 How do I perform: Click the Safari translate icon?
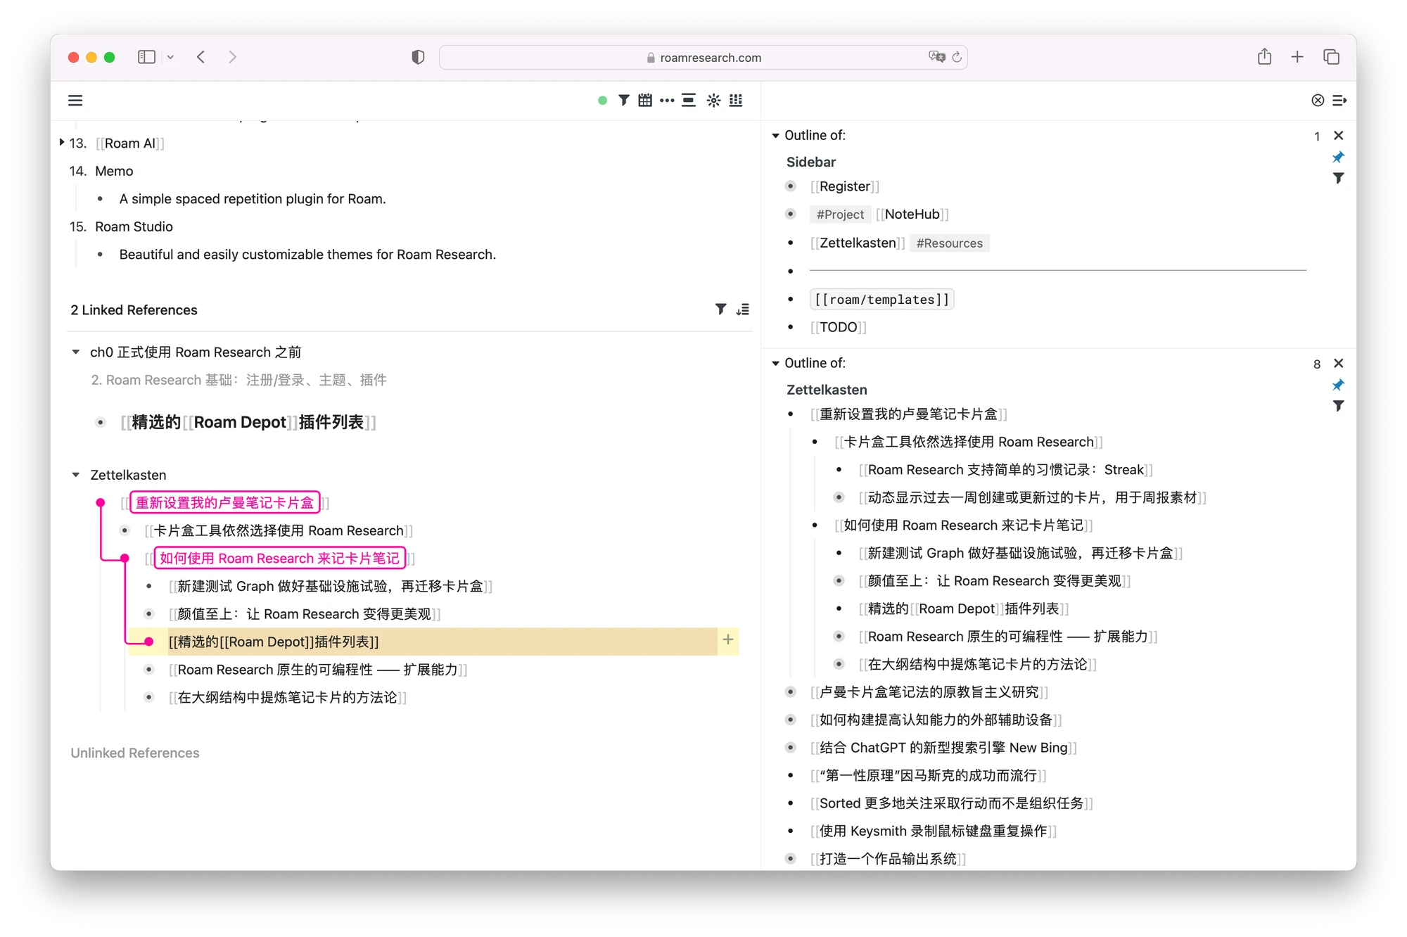pyautogui.click(x=936, y=57)
